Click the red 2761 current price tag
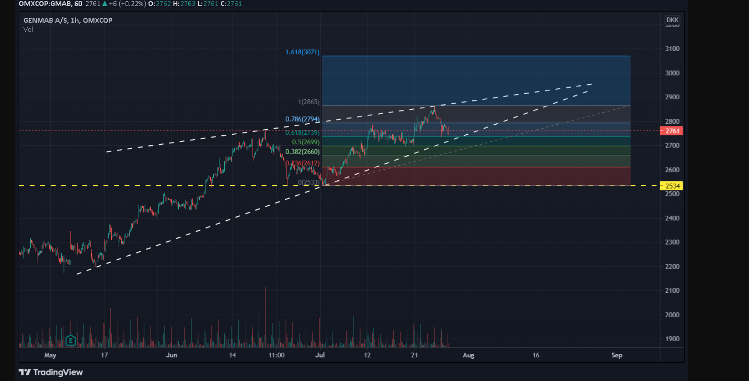This screenshot has width=749, height=381. pos(671,131)
